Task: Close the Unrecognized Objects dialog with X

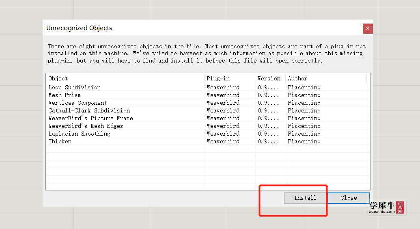Action: coord(368,28)
